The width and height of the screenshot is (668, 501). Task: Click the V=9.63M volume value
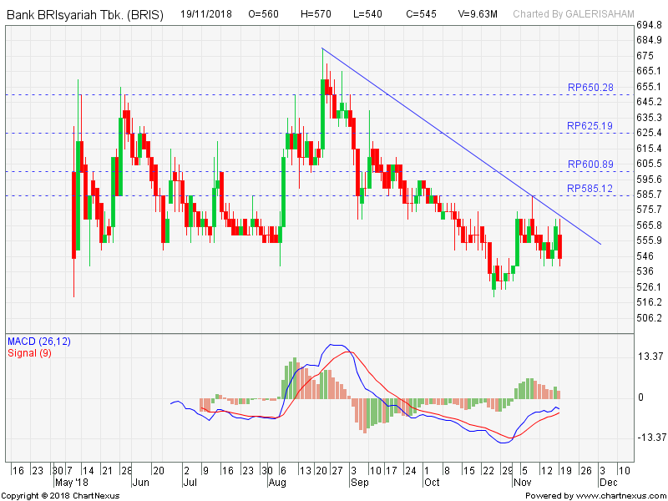coord(477,14)
